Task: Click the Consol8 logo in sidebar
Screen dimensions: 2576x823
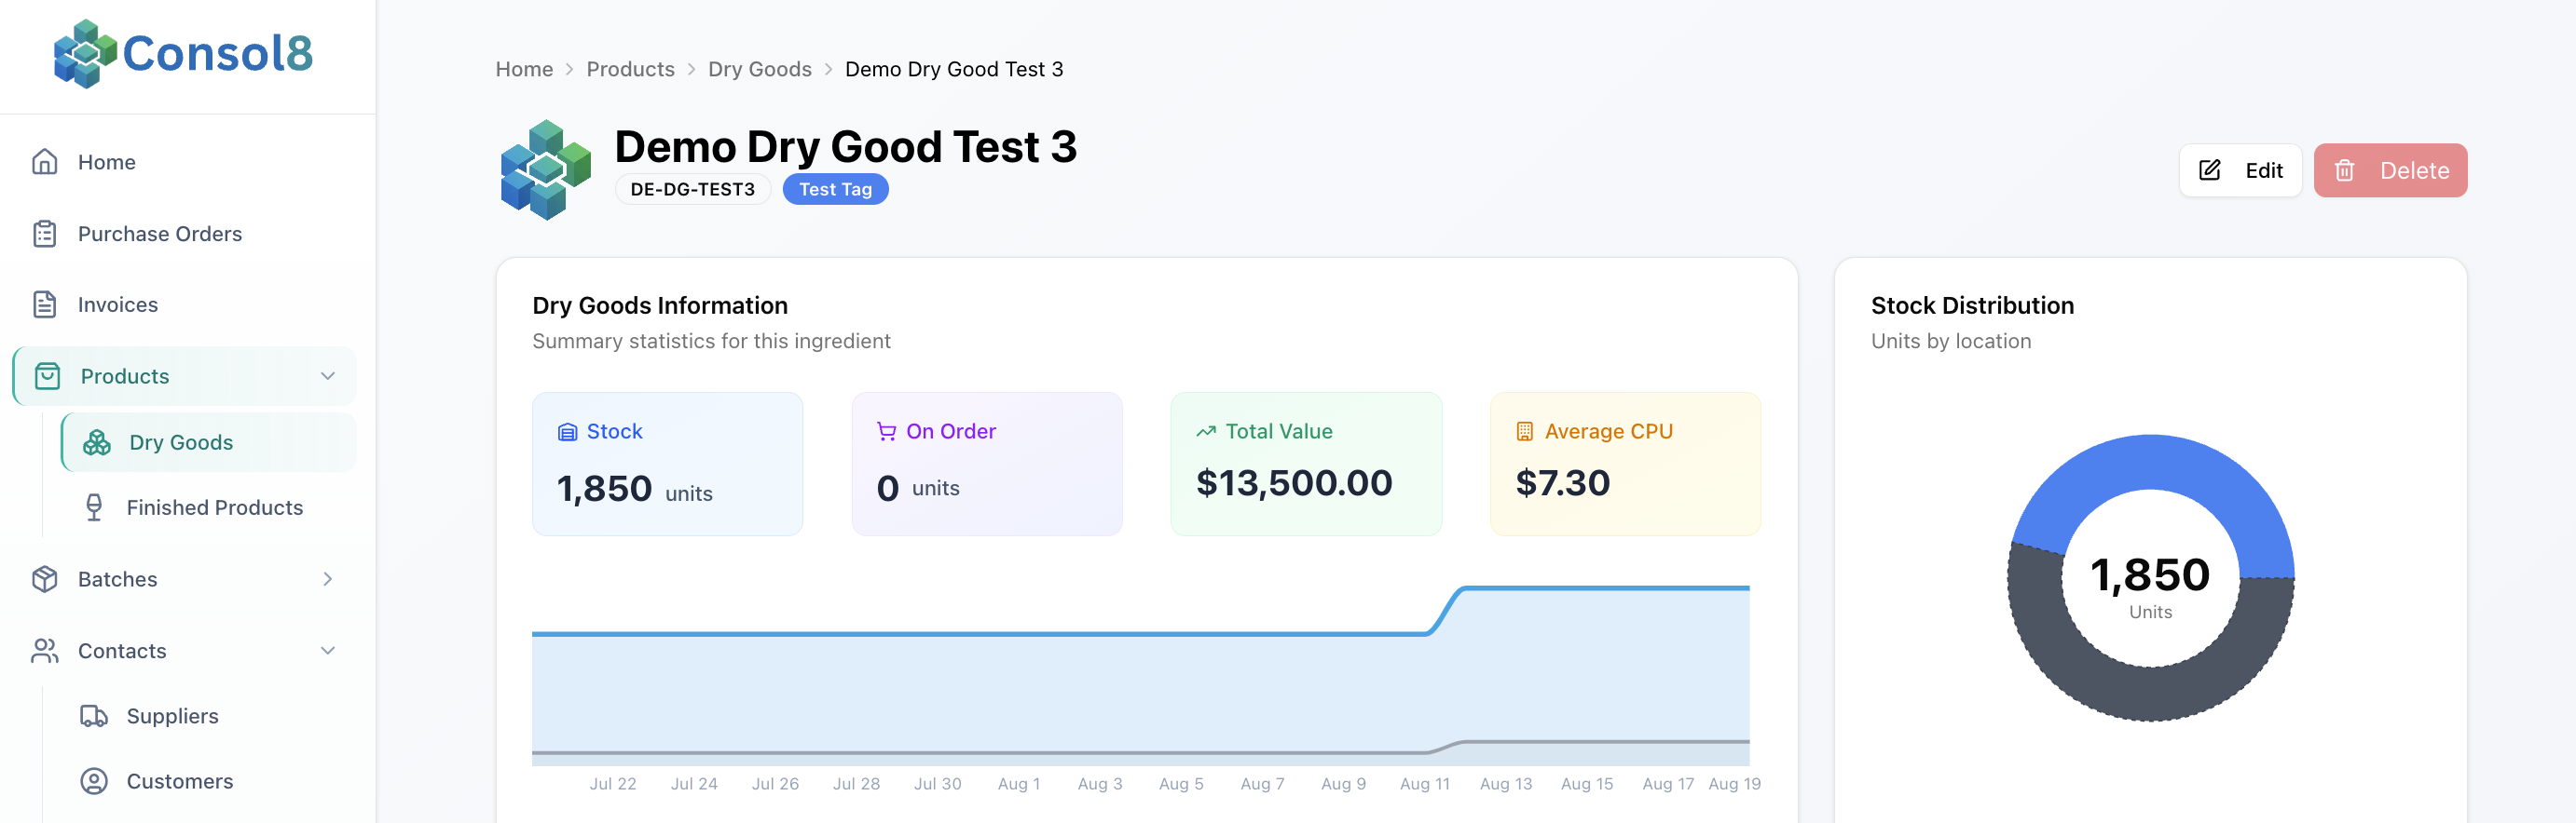Action: click(183, 54)
